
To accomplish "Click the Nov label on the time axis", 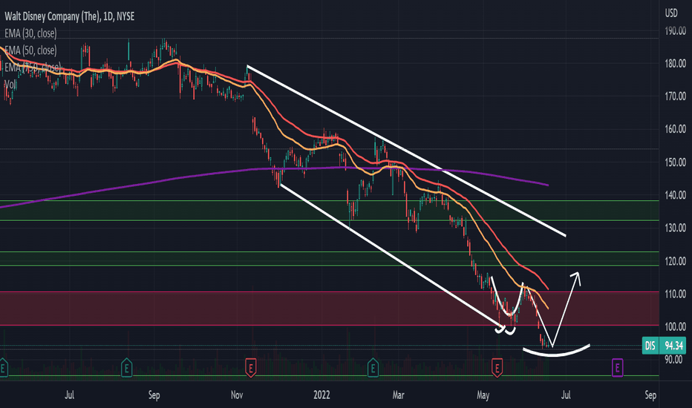I will pyautogui.click(x=237, y=395).
